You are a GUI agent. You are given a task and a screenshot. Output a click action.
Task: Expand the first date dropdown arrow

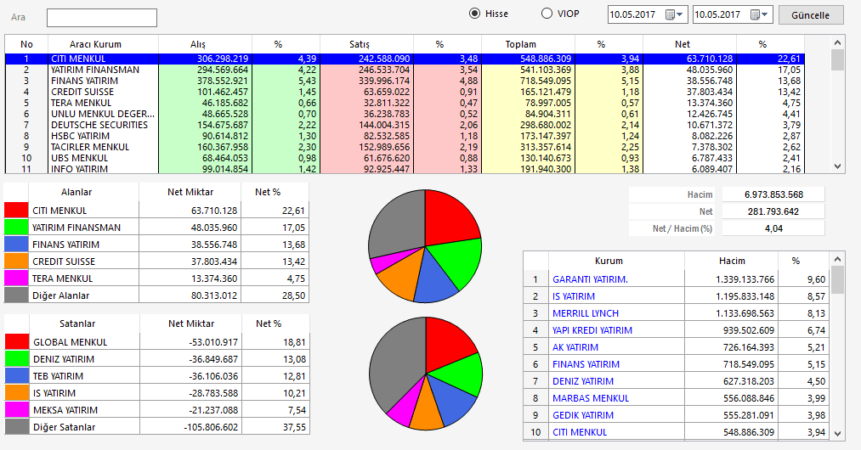coord(680,14)
